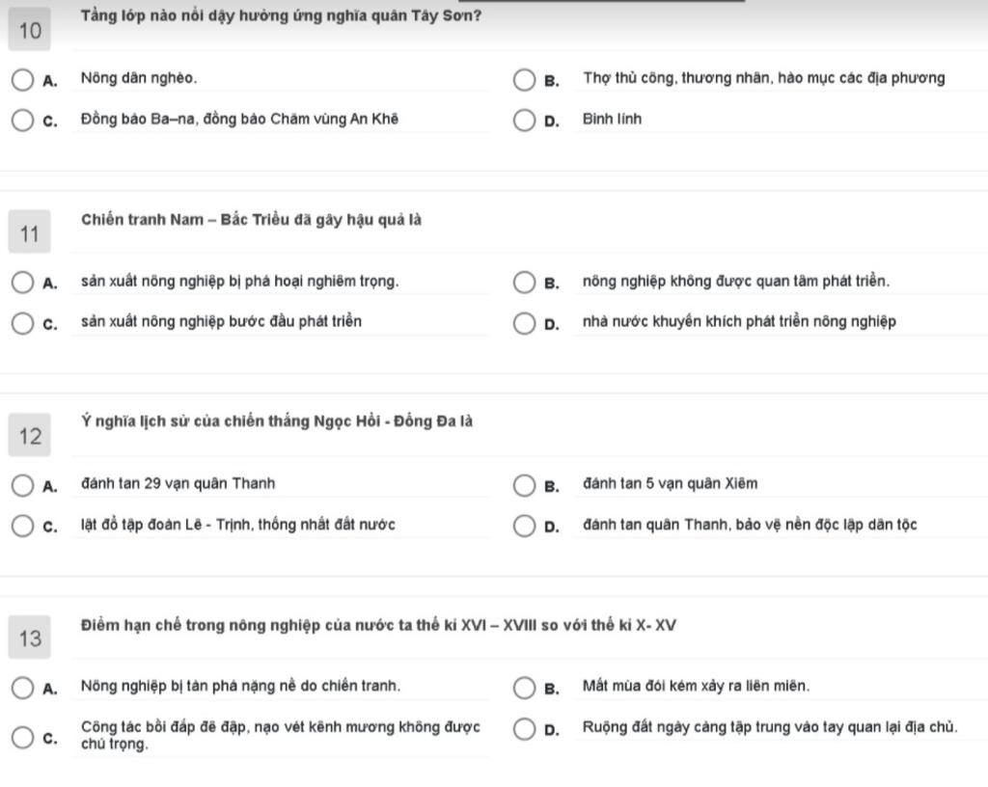Viewport: 988px width, 787px height.
Task: Choose D 'nhà nước khuyến khích phát triển nông nghiệp'
Action: [524, 323]
